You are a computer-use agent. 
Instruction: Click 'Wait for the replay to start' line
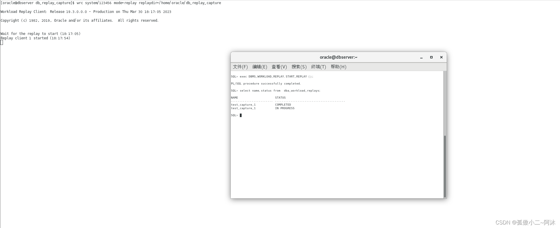coord(41,34)
